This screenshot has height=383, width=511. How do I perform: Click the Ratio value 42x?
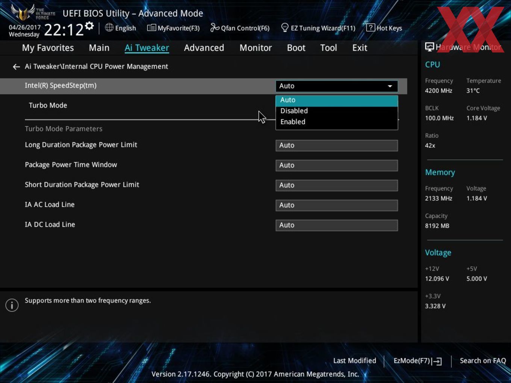coord(430,146)
